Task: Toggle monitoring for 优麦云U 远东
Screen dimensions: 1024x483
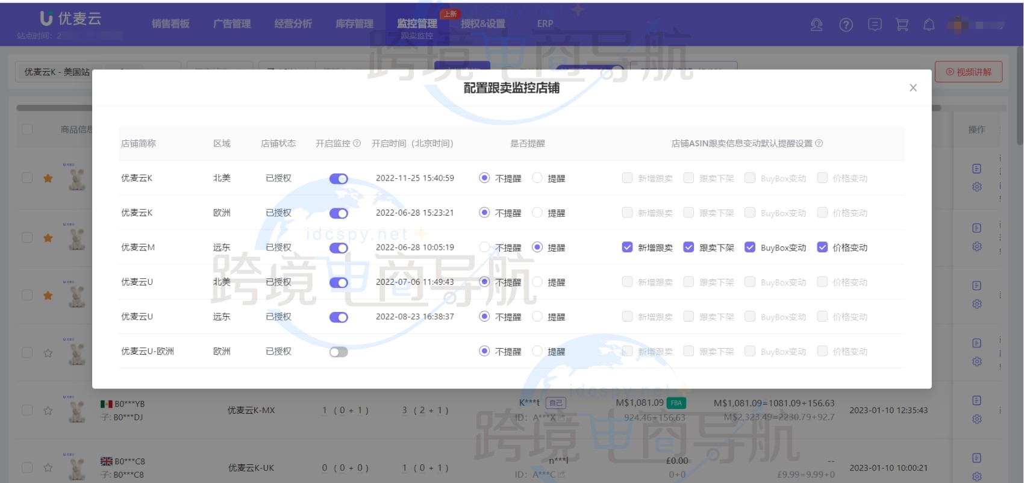Action: click(x=339, y=317)
